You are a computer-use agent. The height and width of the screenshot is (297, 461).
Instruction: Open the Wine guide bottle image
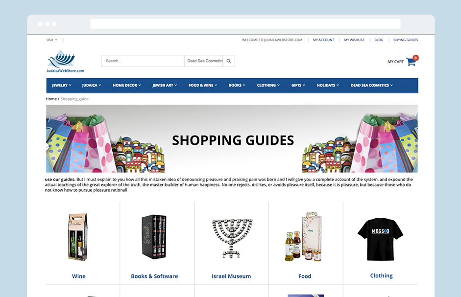pos(78,237)
